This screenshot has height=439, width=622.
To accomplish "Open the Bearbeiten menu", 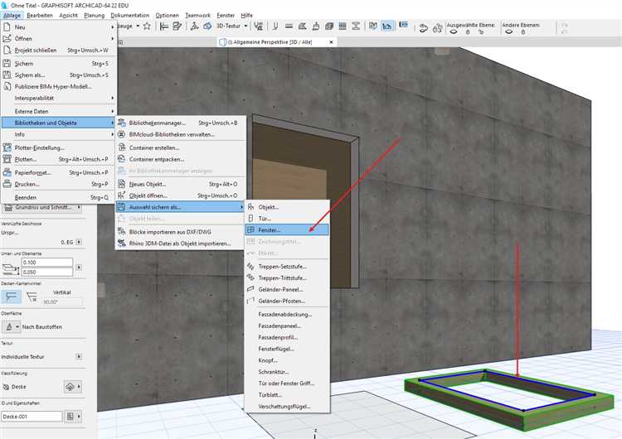I will click(x=40, y=15).
